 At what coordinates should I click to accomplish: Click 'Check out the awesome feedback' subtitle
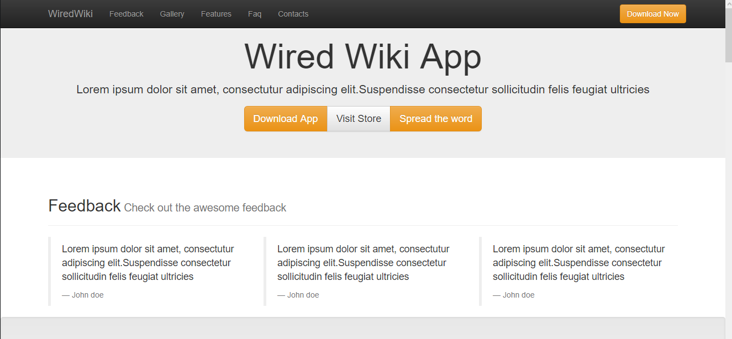coord(206,208)
